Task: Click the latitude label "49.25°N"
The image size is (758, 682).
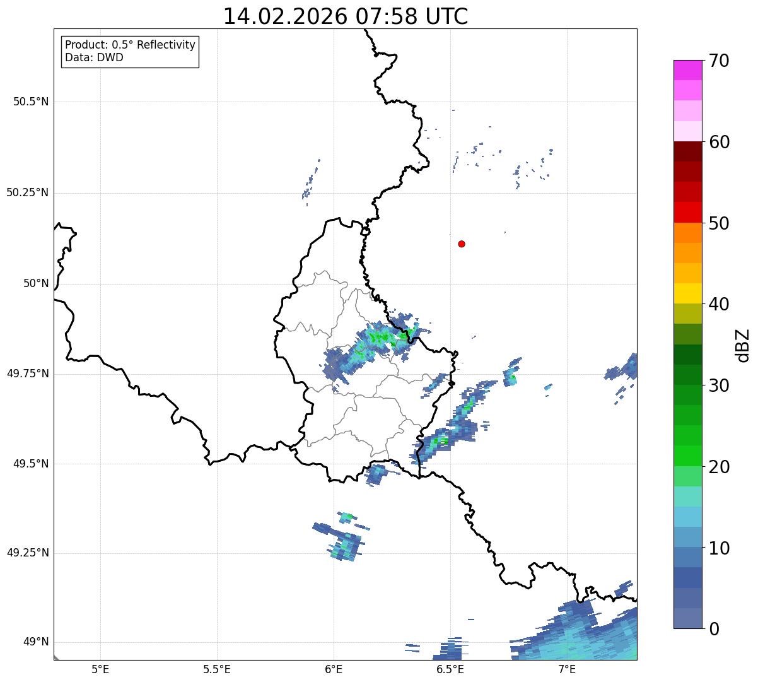Action: pyautogui.click(x=28, y=553)
